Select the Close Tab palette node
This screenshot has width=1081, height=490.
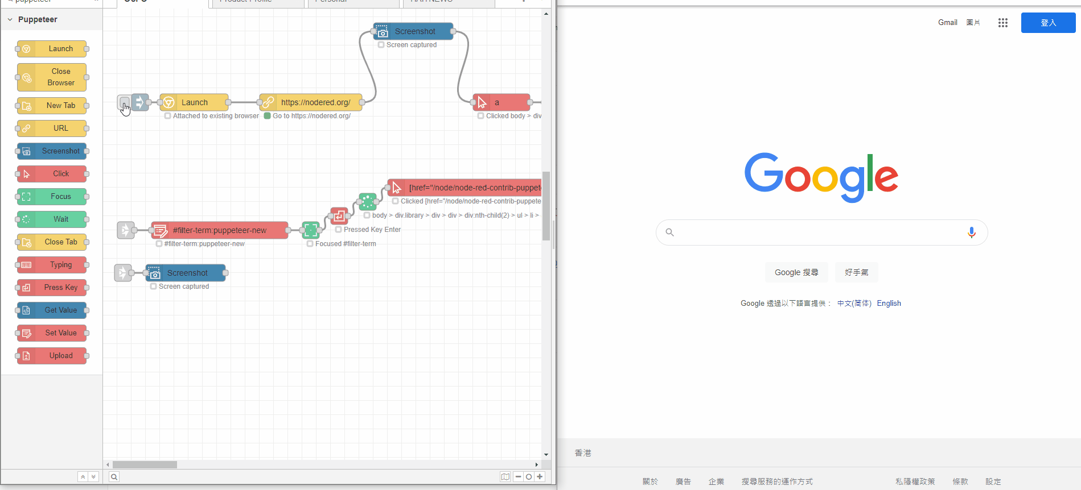(52, 242)
